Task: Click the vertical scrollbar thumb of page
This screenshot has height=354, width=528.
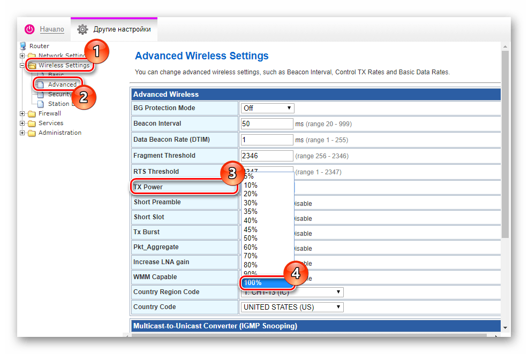Action: tap(505, 144)
